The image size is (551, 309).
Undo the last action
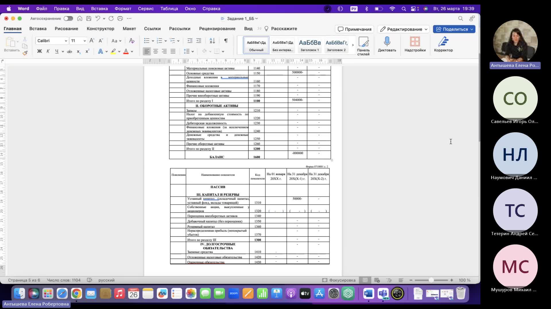98,18
